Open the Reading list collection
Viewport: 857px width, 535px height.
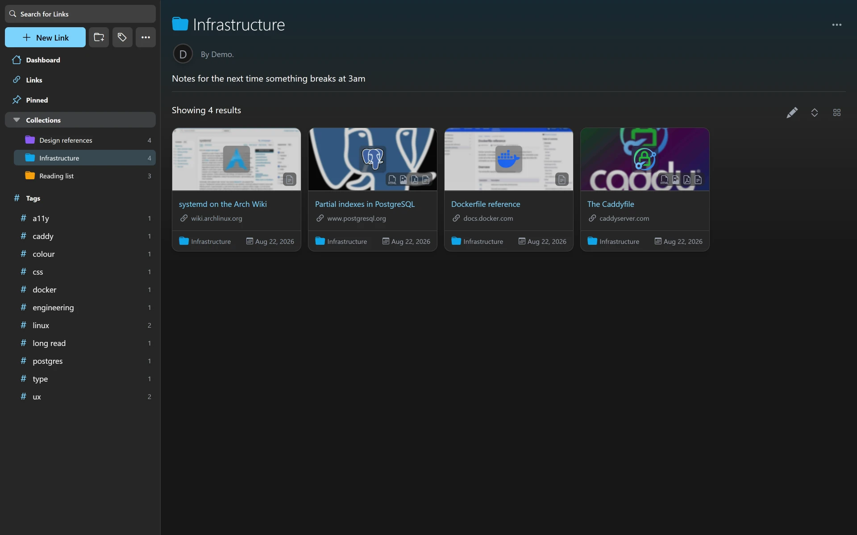85,176
